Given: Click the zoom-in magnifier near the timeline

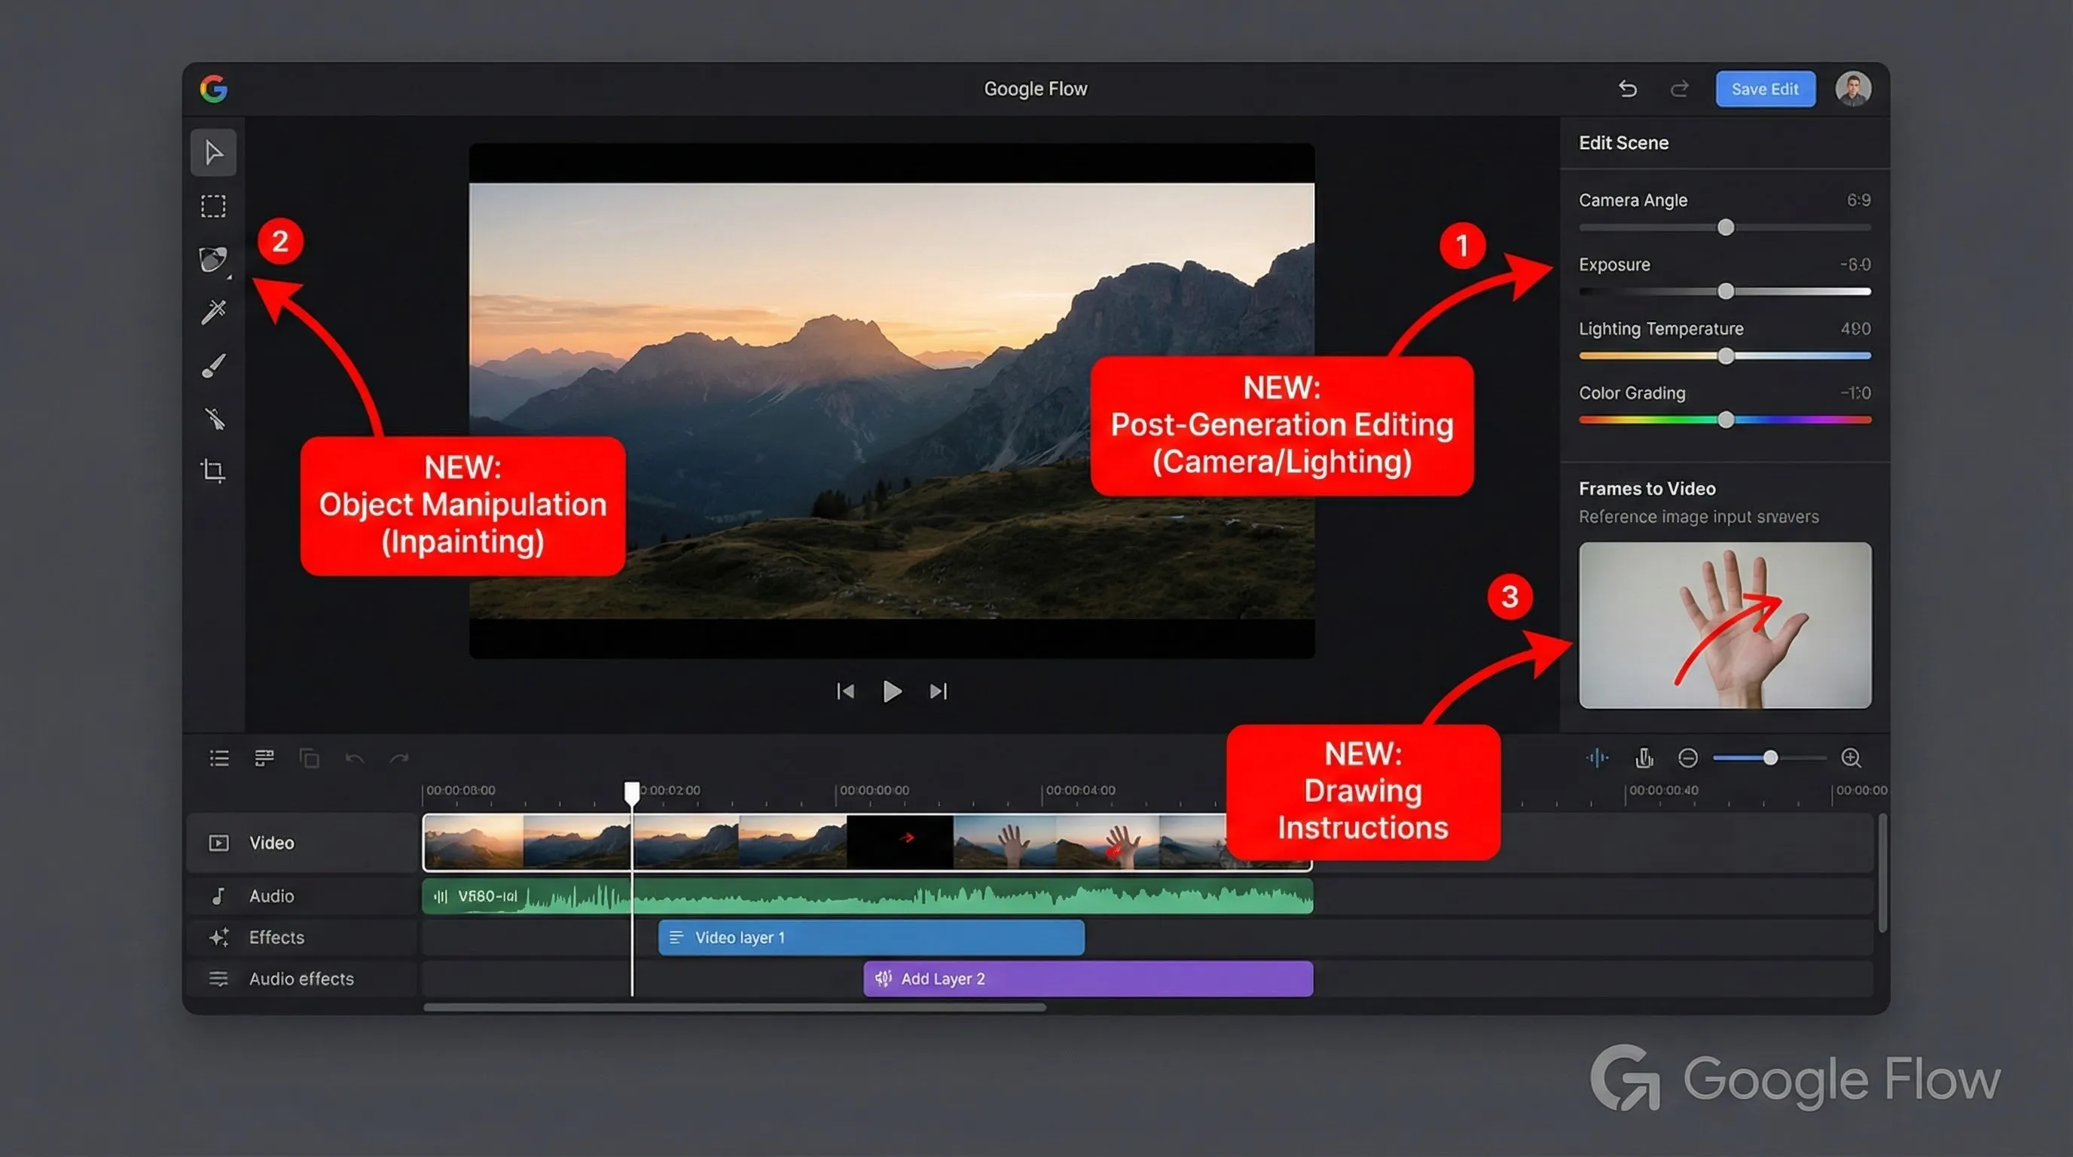Looking at the screenshot, I should [1852, 757].
